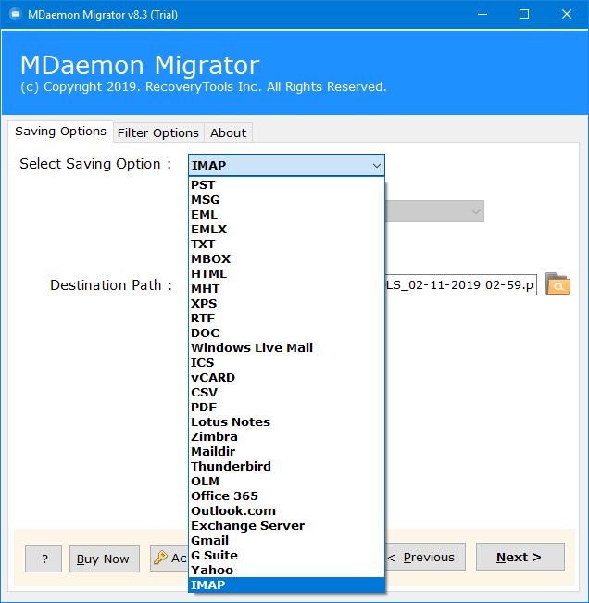Image resolution: width=589 pixels, height=603 pixels.
Task: Switch to the Filter Options tab
Action: pyautogui.click(x=158, y=132)
